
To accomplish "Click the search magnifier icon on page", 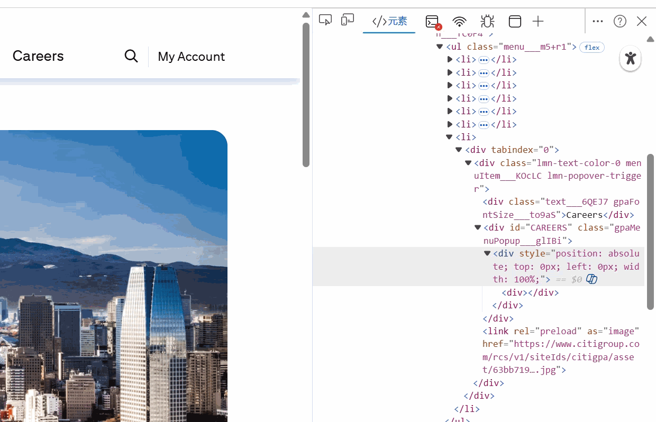I will (x=131, y=56).
